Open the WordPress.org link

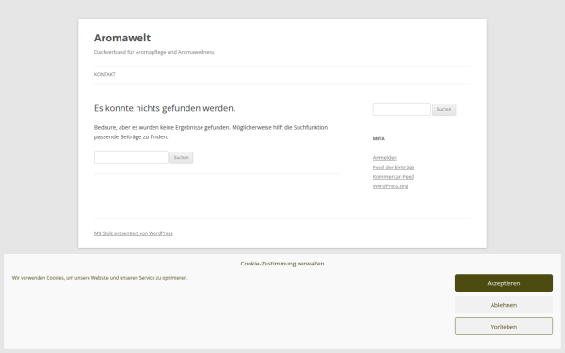390,185
